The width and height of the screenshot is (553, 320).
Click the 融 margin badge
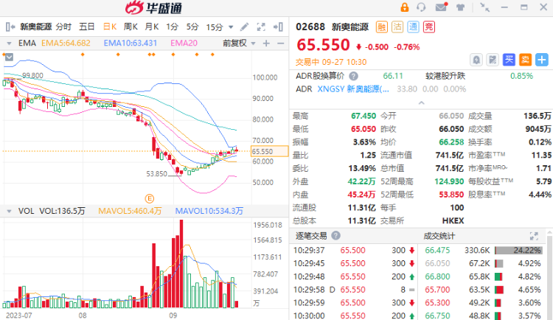[x=382, y=27]
